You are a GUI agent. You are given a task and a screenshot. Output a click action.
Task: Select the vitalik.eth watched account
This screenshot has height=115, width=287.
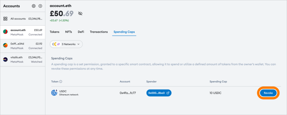tap(22, 59)
